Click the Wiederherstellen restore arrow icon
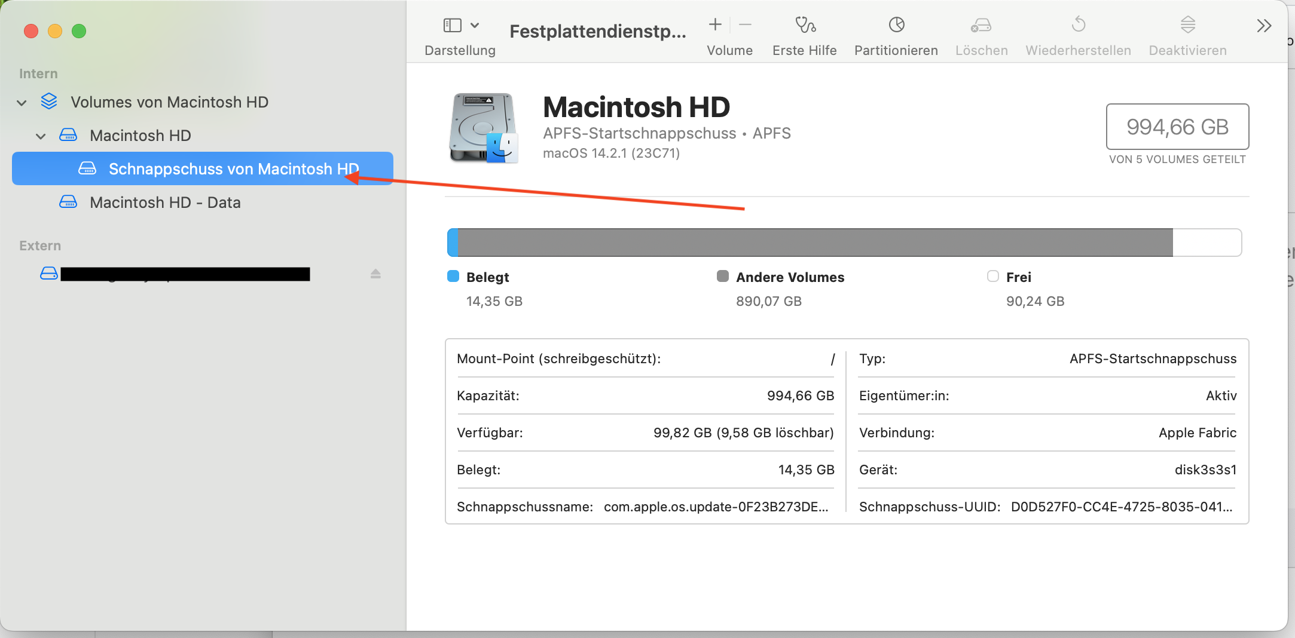 (1079, 25)
